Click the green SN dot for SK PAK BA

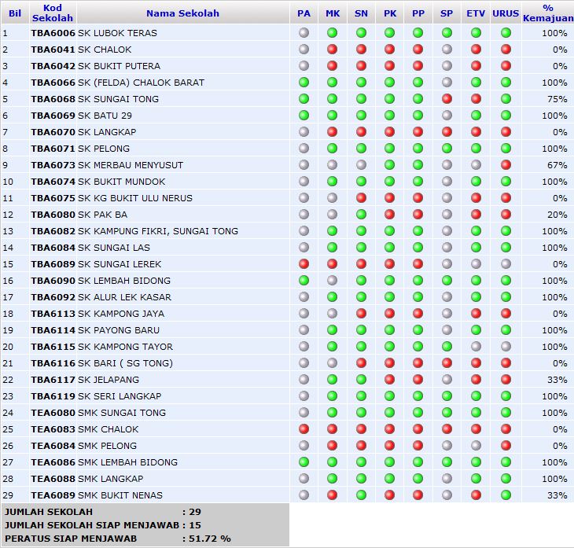[361, 215]
